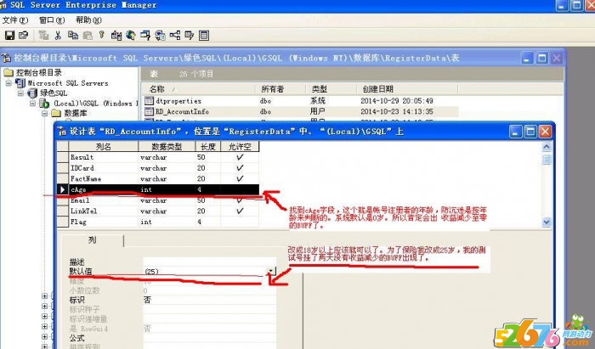
Task: Toggle allow null for IDCard column
Action: (240, 168)
